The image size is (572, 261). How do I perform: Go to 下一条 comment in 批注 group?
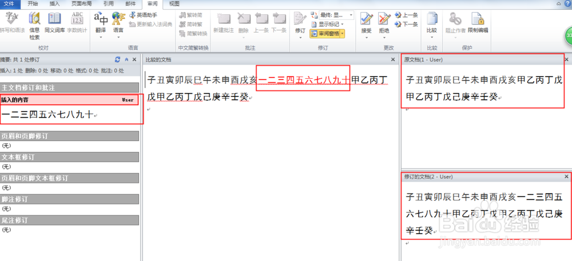point(279,23)
